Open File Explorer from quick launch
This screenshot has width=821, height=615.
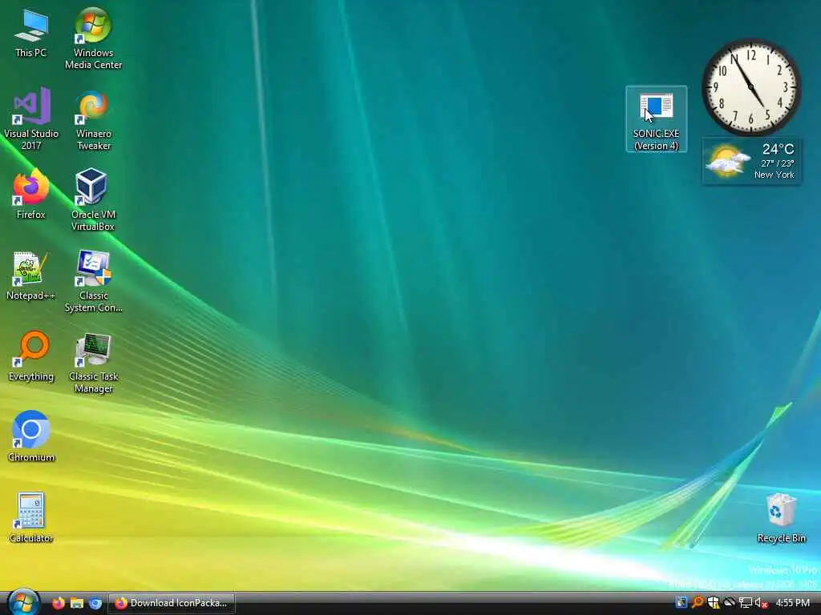[x=76, y=603]
